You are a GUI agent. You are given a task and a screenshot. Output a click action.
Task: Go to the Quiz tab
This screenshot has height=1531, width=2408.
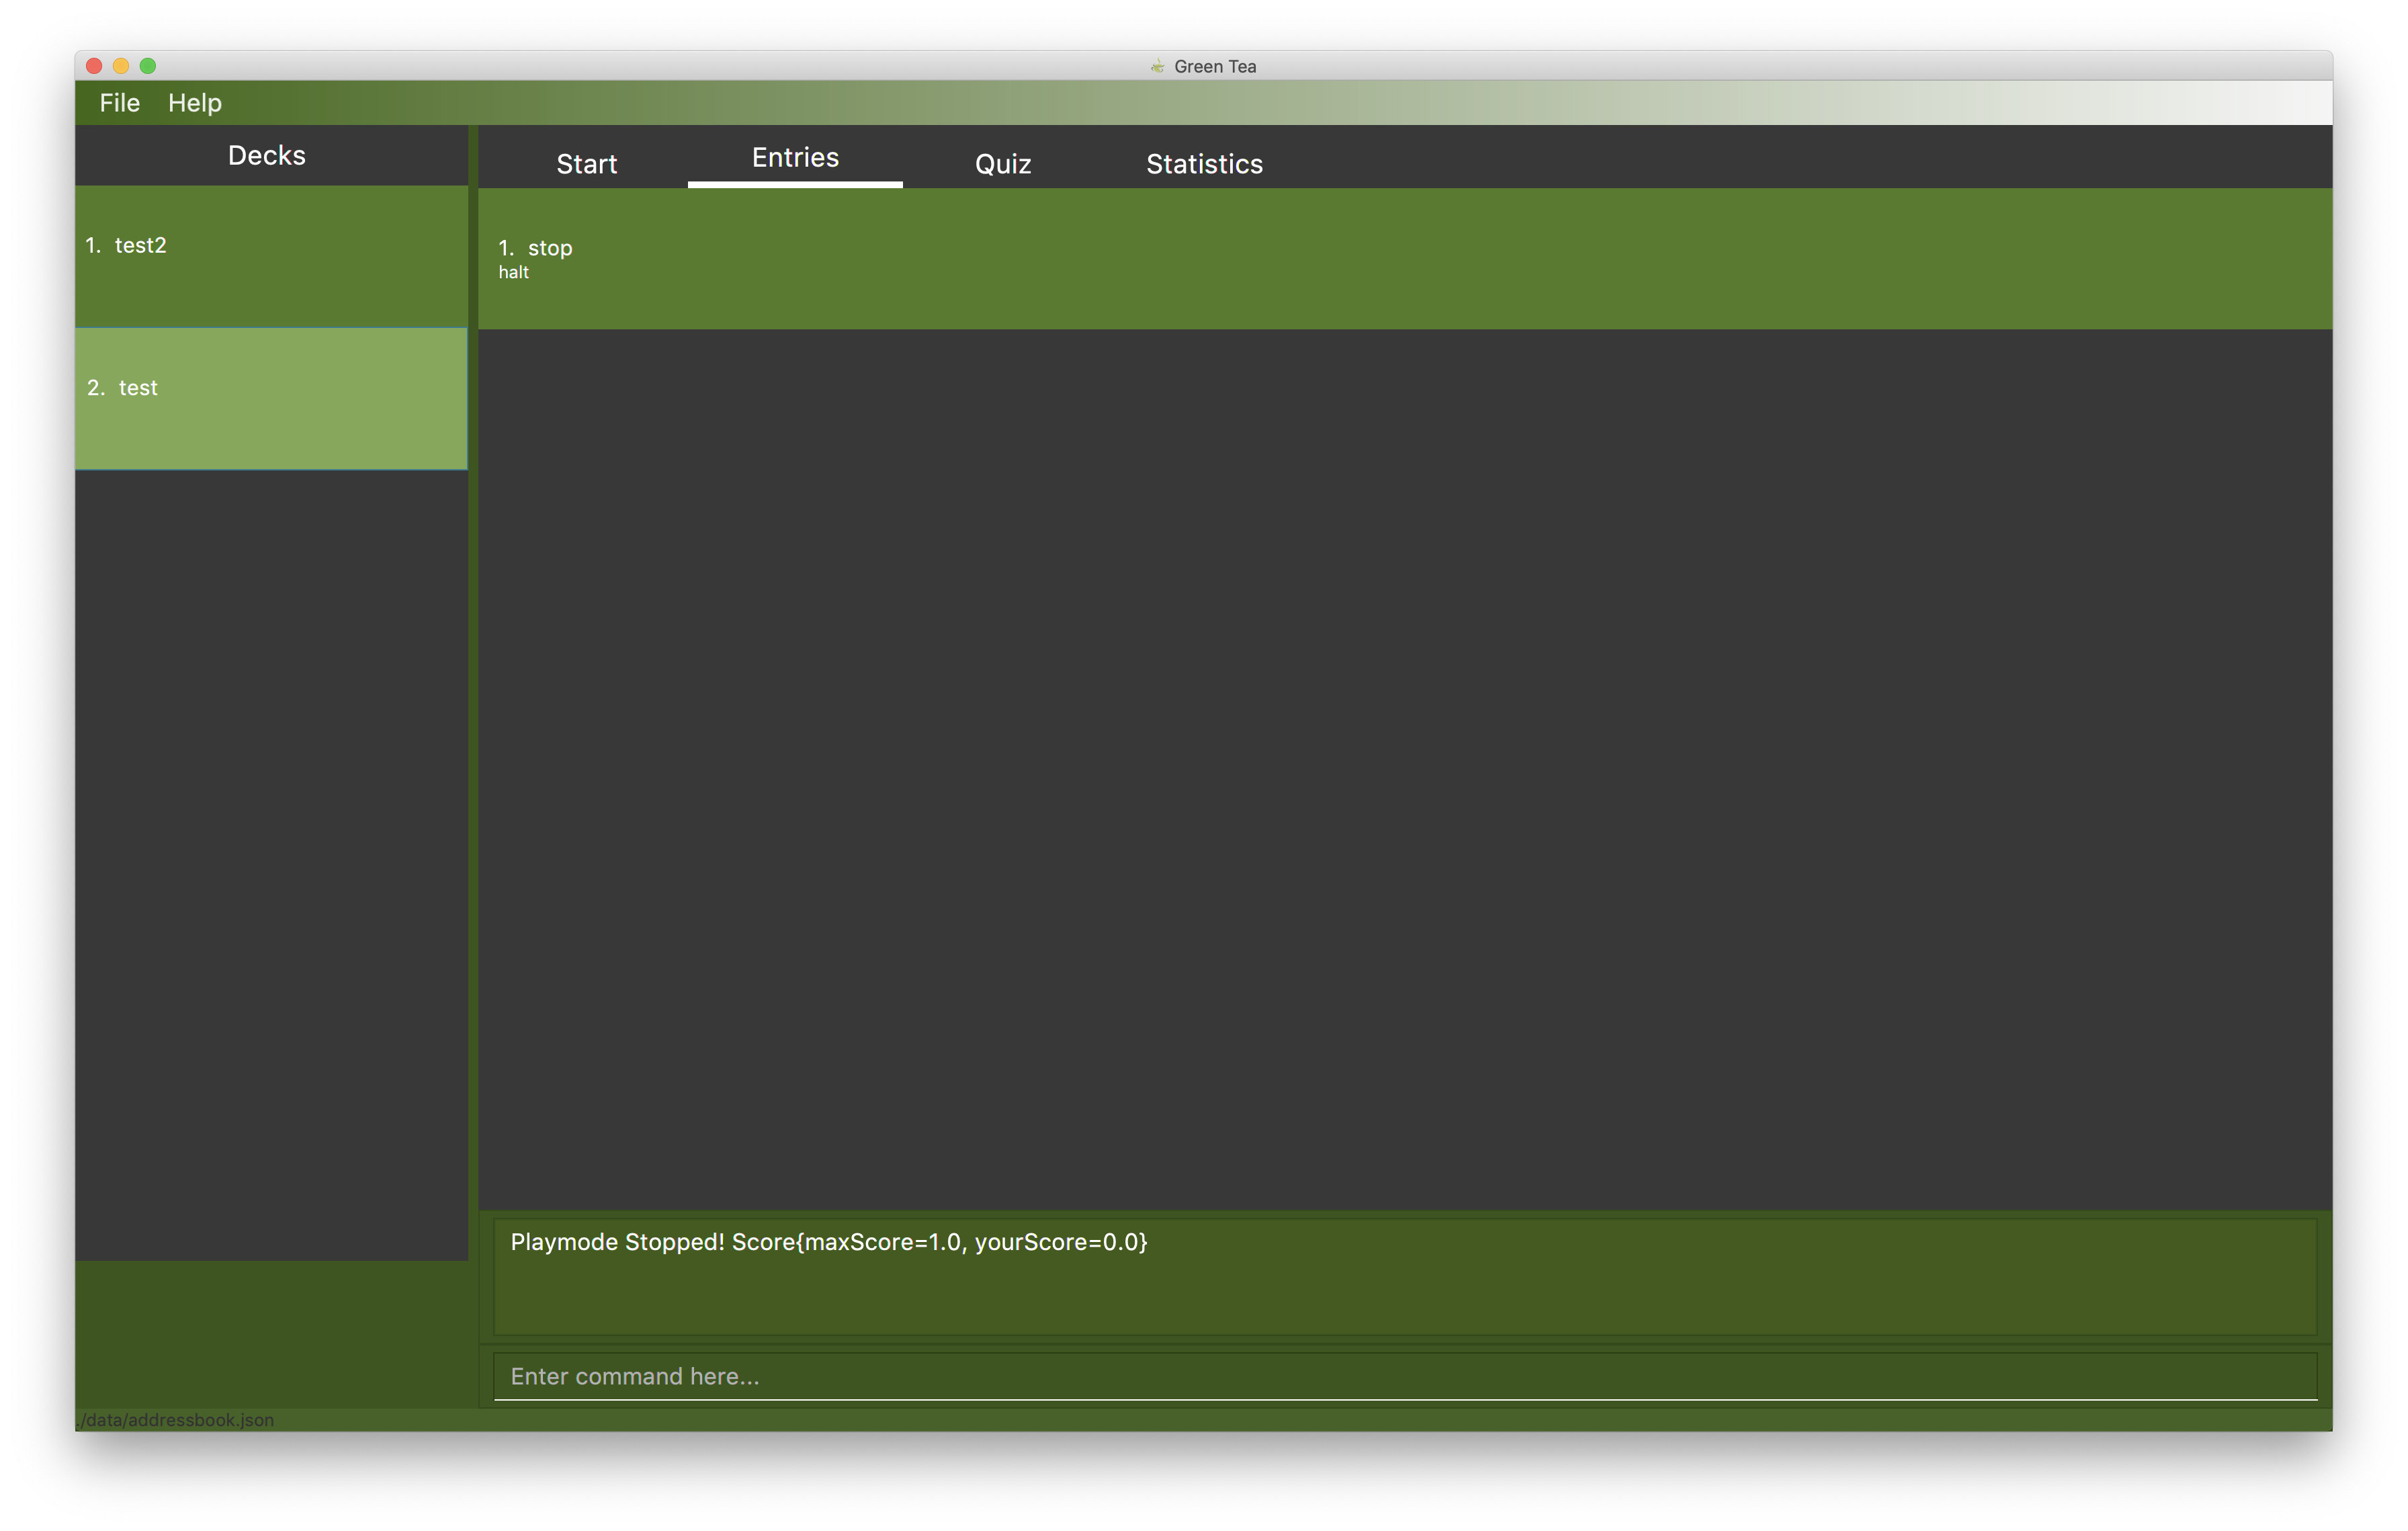[1002, 163]
